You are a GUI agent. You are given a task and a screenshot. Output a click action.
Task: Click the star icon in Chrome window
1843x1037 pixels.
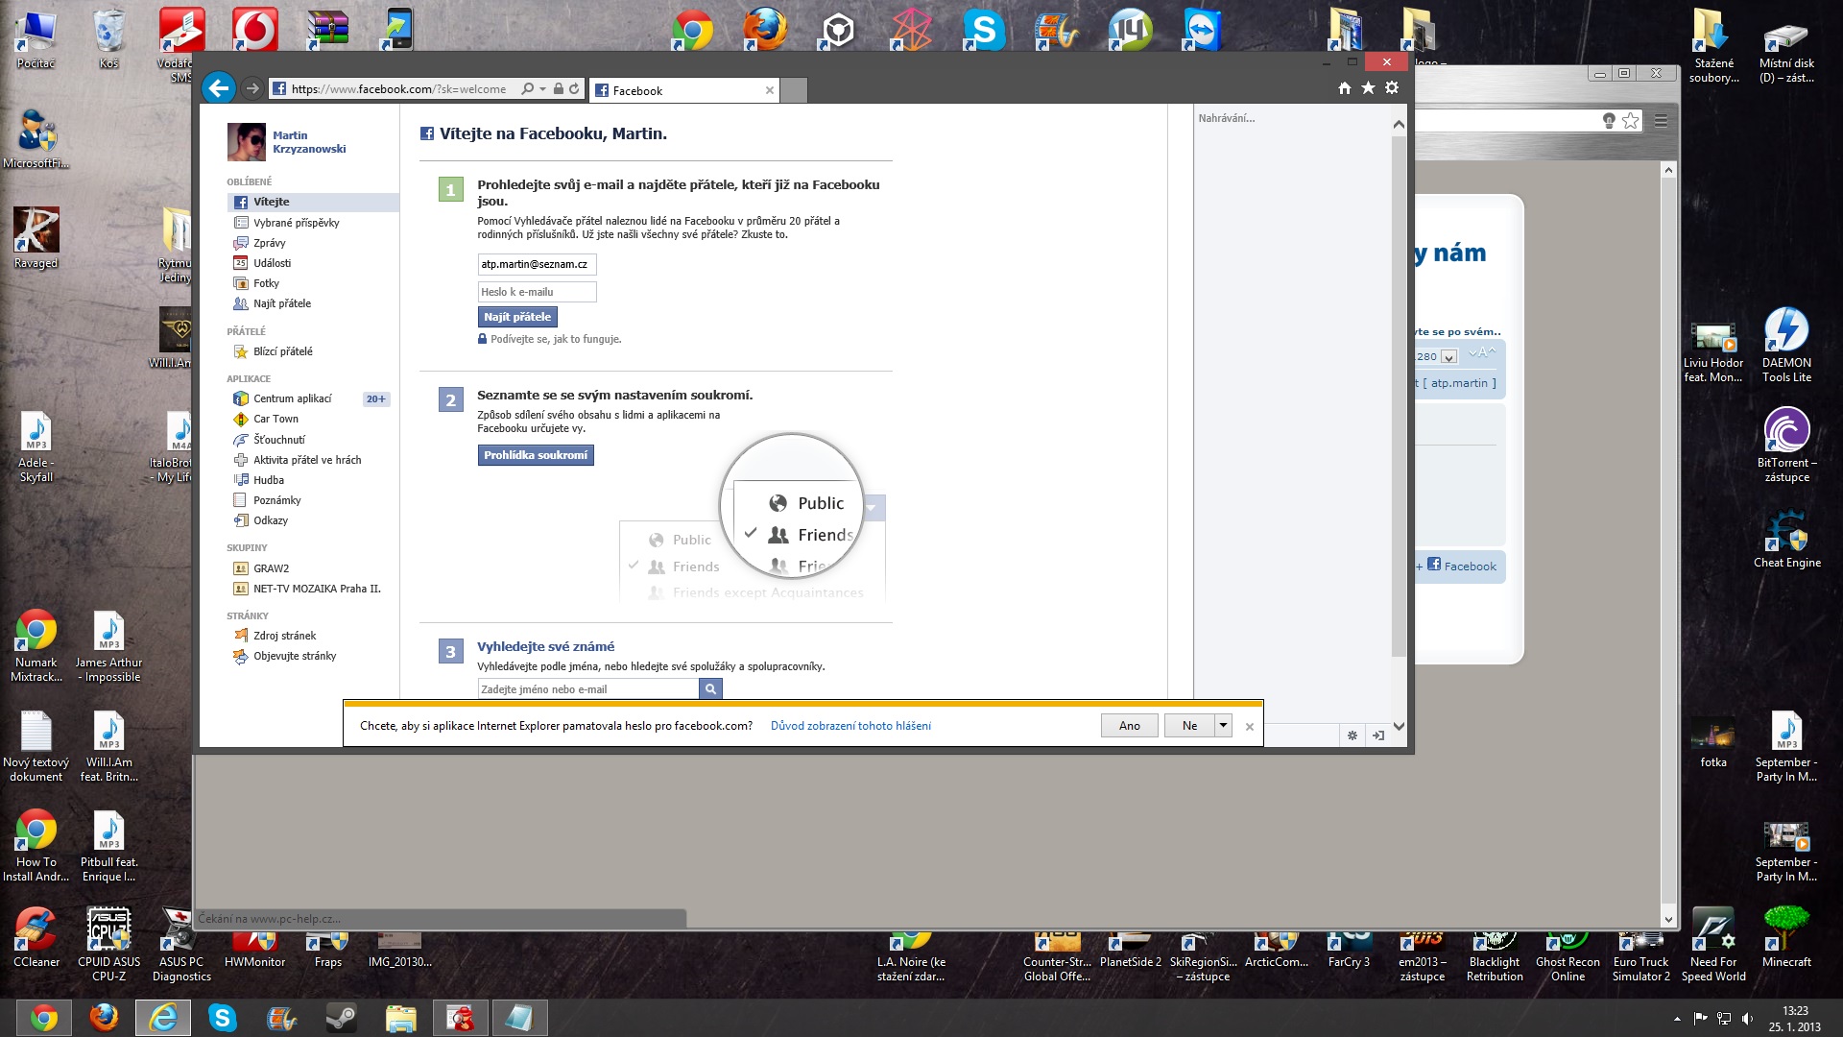point(1630,120)
